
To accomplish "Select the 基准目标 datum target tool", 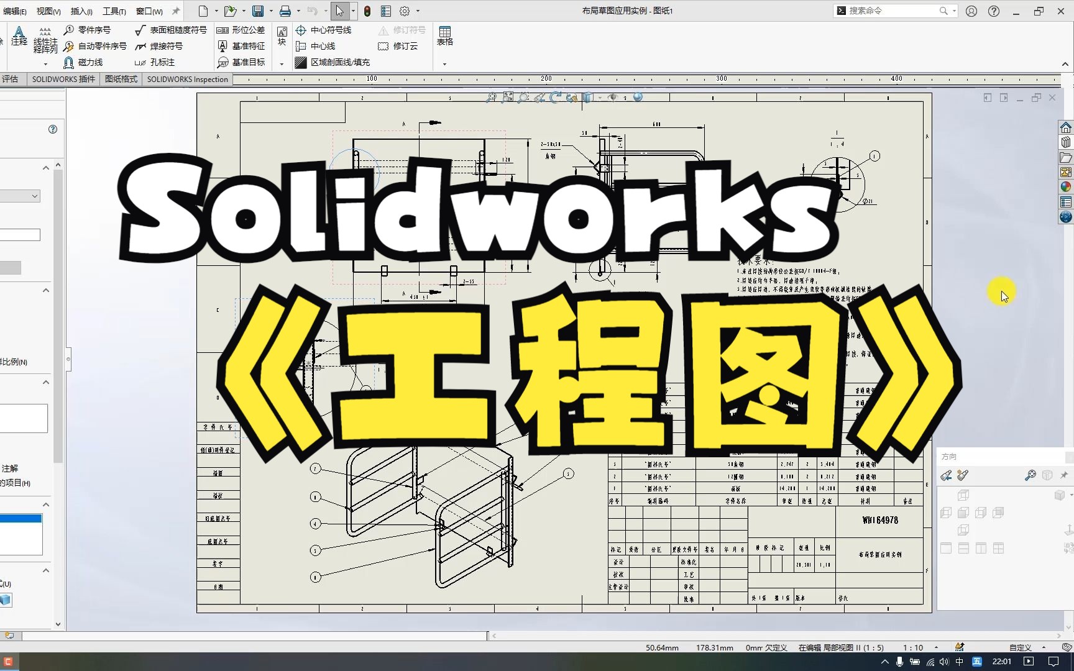I will (x=241, y=62).
